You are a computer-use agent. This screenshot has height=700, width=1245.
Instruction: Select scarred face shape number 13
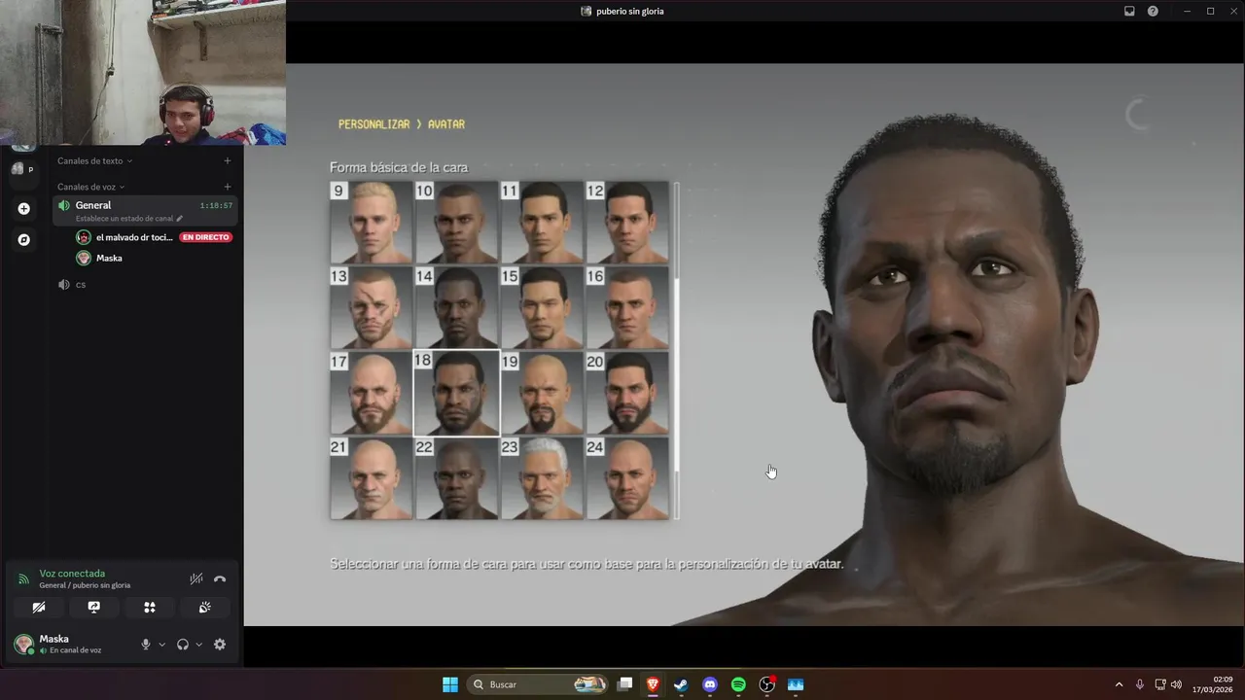click(x=372, y=307)
